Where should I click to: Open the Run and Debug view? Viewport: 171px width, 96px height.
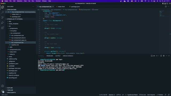click(2, 22)
